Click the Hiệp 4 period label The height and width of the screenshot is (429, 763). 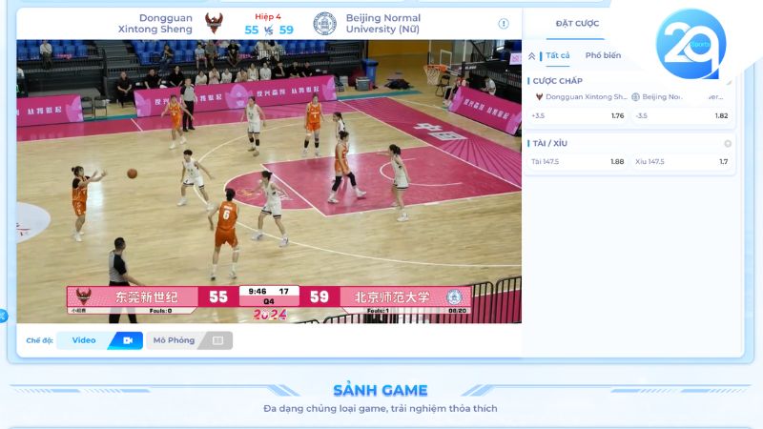pos(268,16)
